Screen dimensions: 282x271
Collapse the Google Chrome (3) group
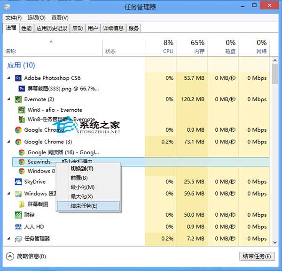pyautogui.click(x=8, y=142)
